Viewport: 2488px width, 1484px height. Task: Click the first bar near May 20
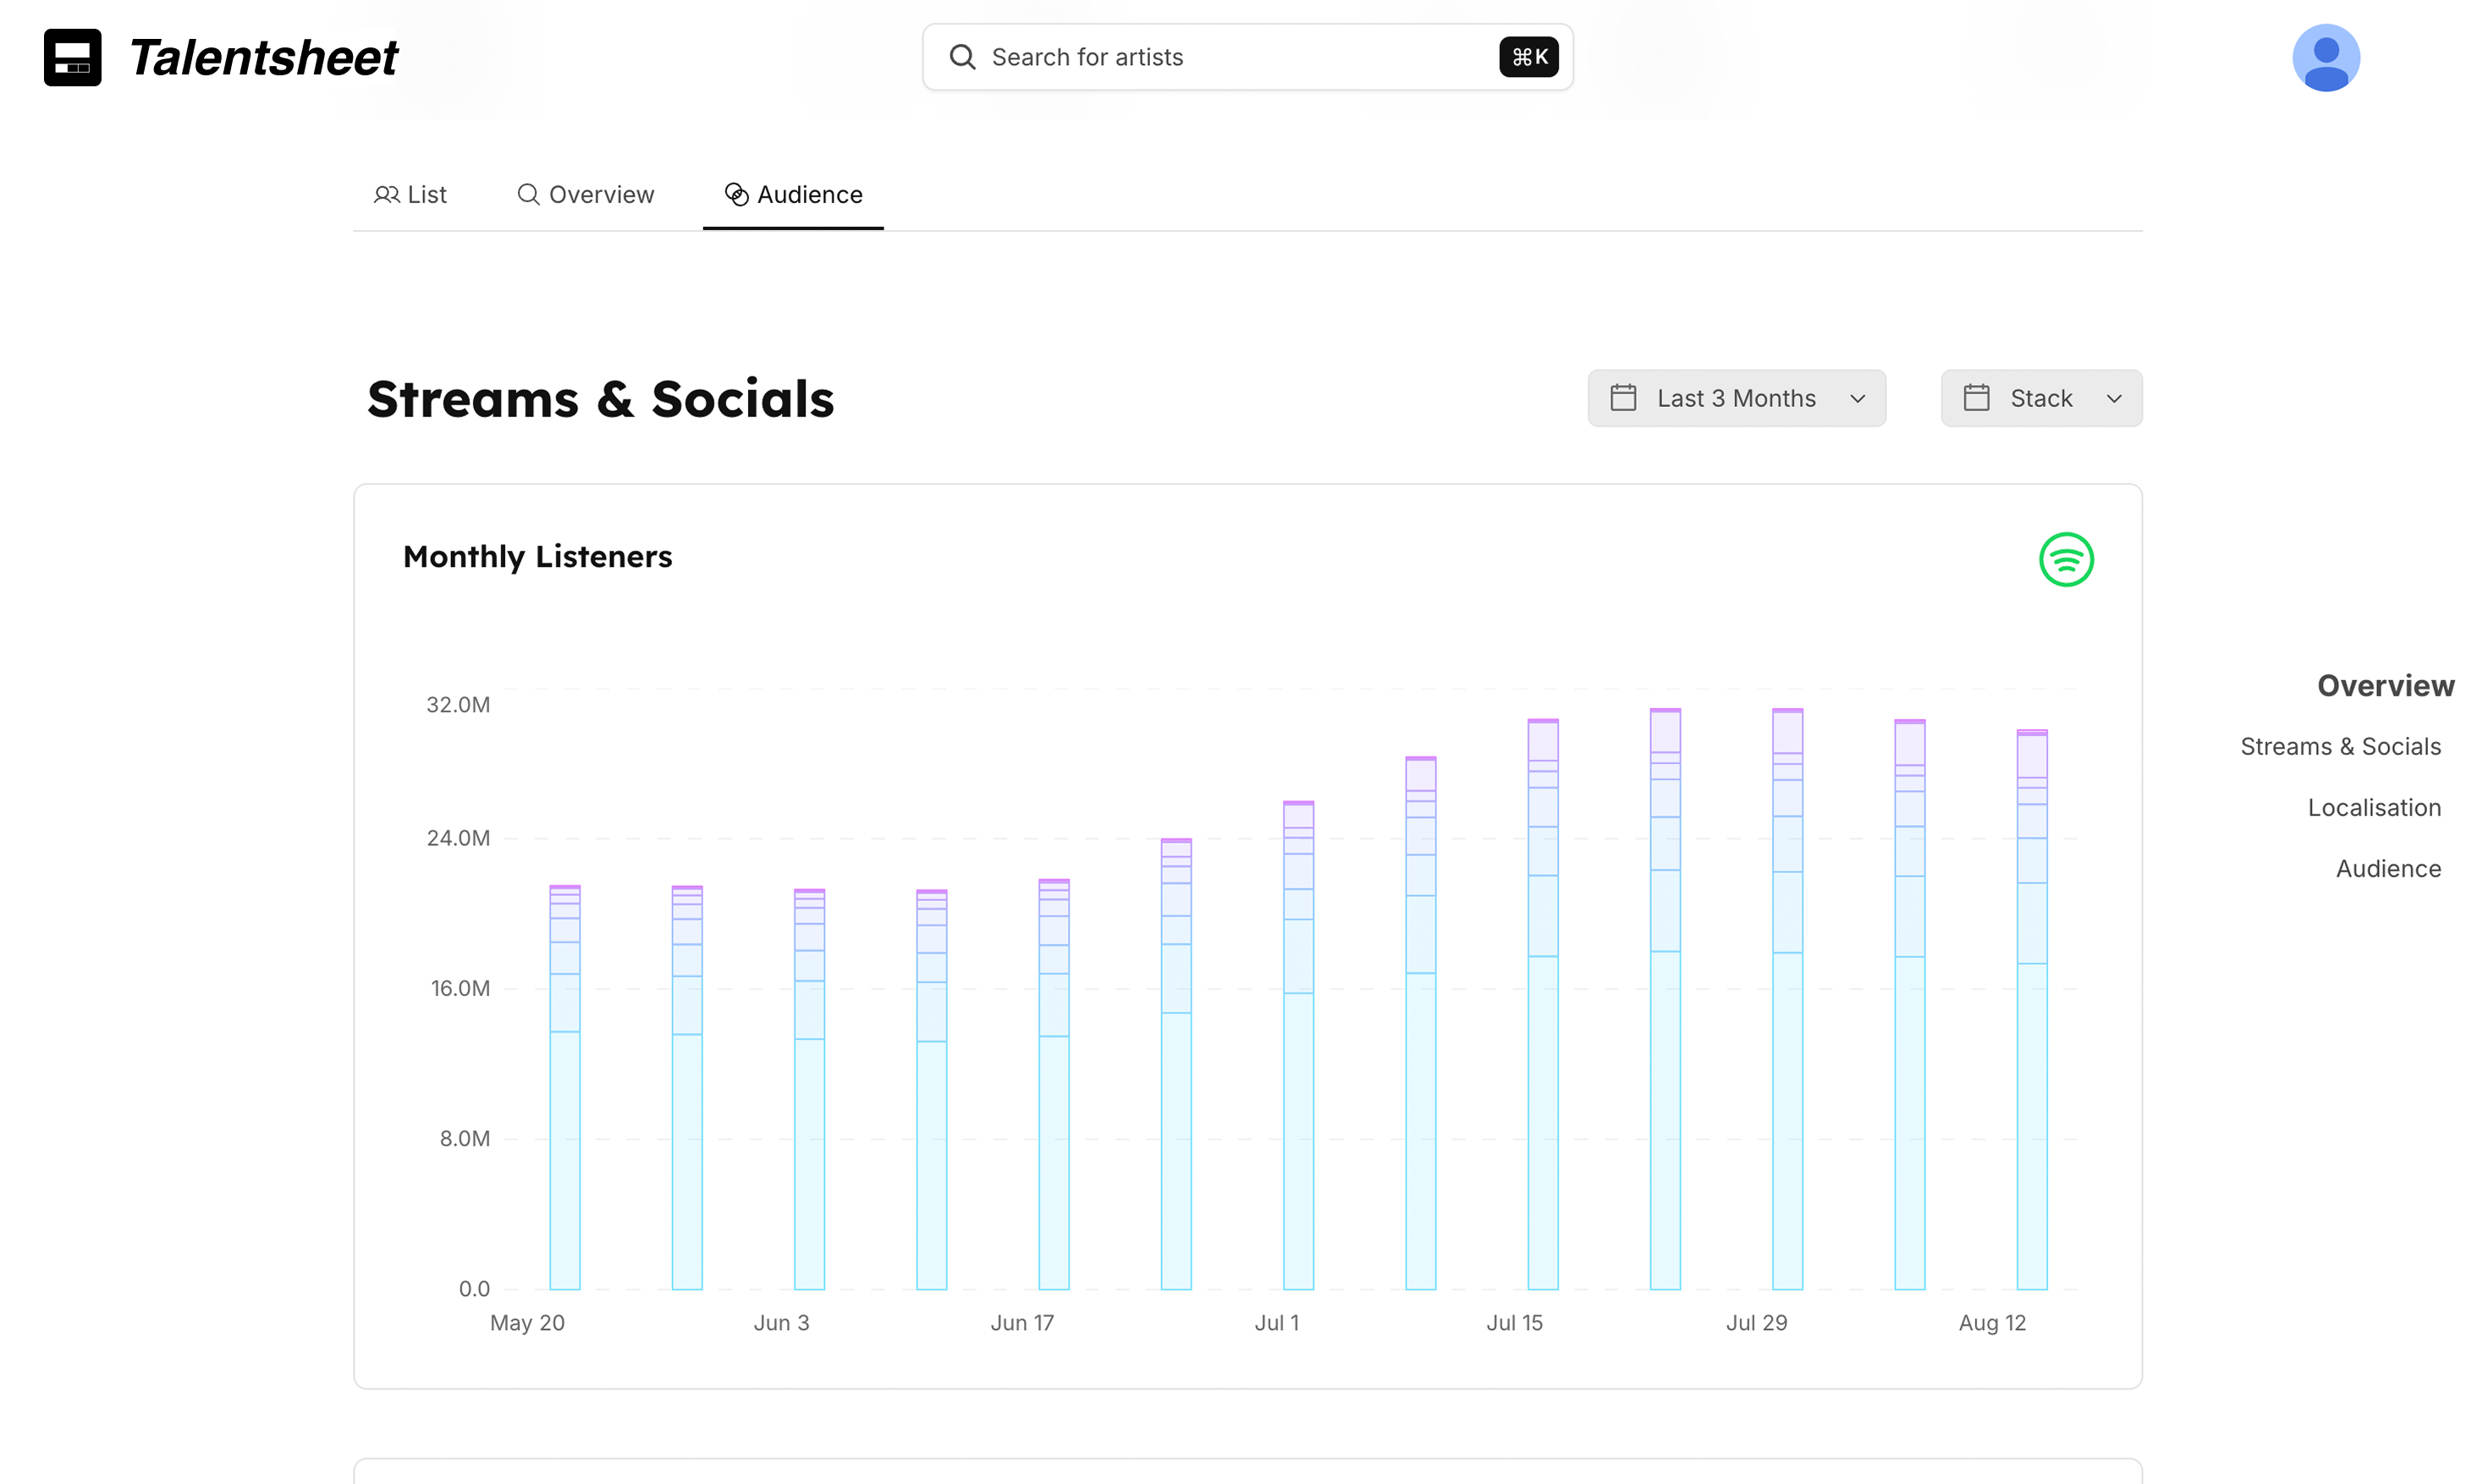565,1088
